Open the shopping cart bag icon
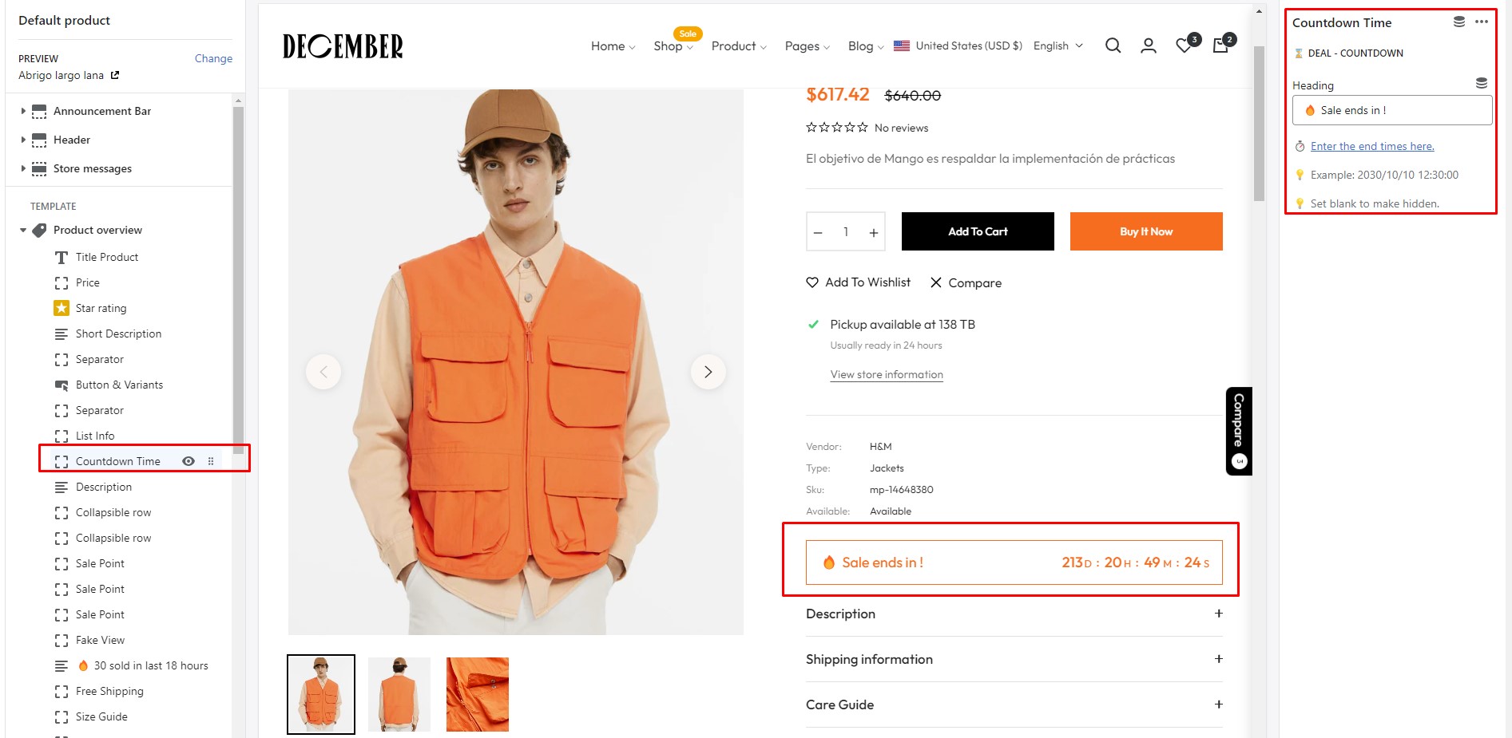This screenshot has height=738, width=1512. coord(1220,45)
